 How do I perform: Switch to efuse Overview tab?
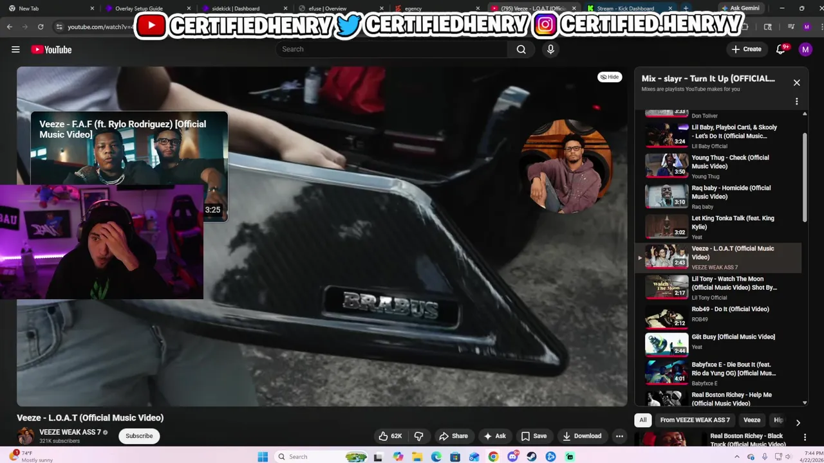click(341, 8)
